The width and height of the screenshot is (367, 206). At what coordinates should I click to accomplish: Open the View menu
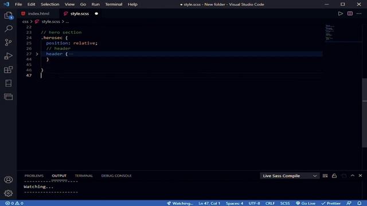[69, 4]
